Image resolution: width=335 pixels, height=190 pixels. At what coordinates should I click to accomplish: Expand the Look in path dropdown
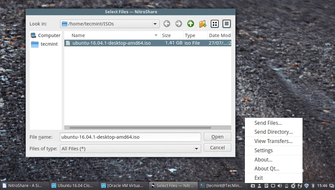click(x=155, y=24)
